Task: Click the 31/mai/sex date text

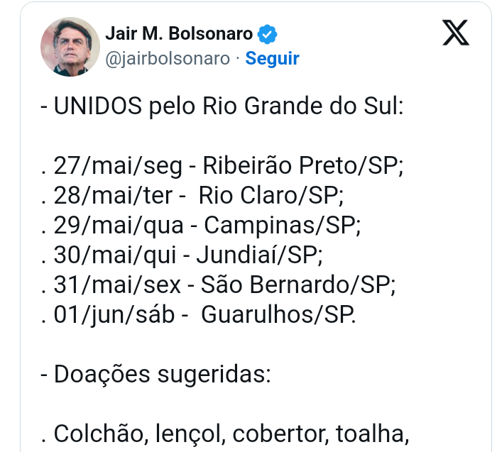Action: [x=117, y=285]
